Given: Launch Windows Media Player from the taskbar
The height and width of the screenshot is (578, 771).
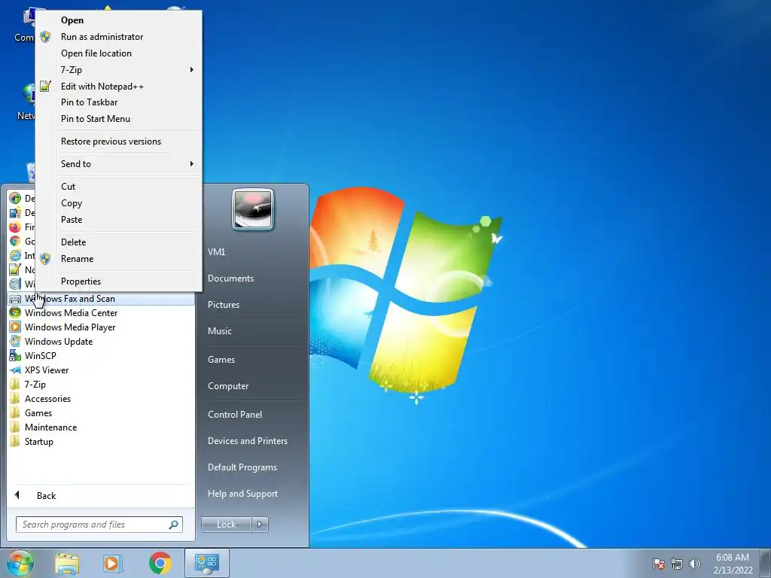Looking at the screenshot, I should [113, 563].
